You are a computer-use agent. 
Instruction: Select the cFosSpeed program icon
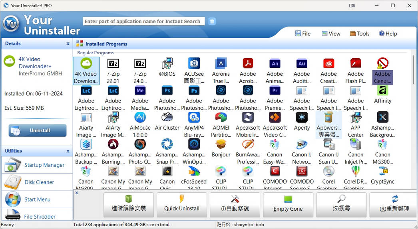194,171
